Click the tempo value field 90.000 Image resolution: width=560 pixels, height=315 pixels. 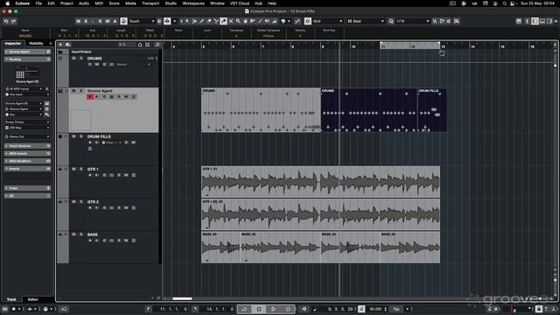375,309
